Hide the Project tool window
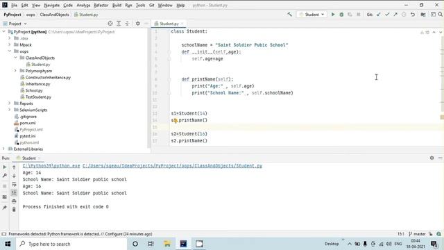The image size is (444, 250). coord(146,24)
